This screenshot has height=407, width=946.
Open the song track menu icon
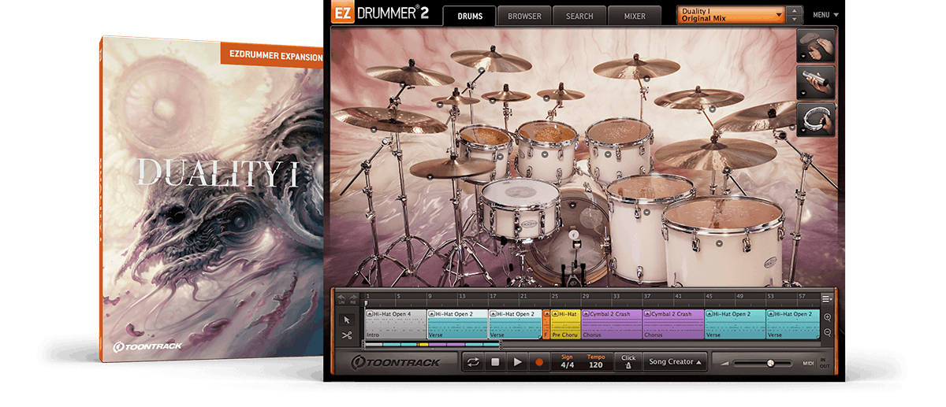tap(827, 298)
